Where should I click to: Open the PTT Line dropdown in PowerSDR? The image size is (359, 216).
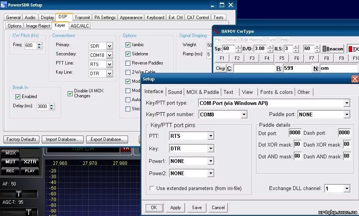click(x=109, y=64)
